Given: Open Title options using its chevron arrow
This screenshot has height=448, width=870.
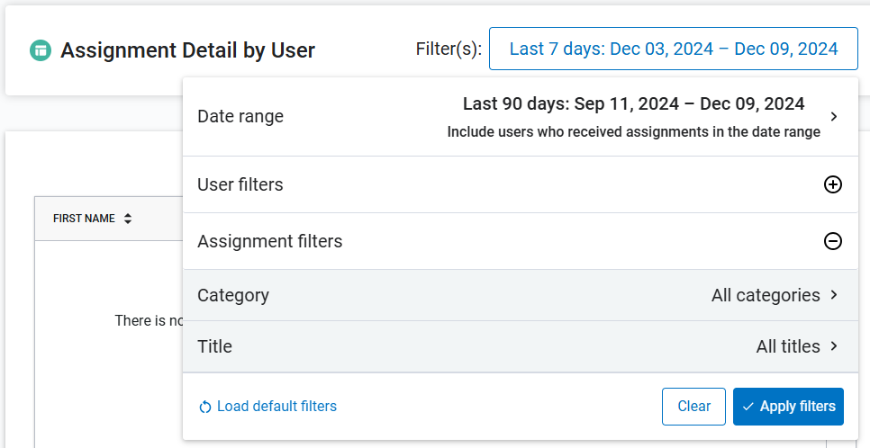Looking at the screenshot, I should 834,346.
